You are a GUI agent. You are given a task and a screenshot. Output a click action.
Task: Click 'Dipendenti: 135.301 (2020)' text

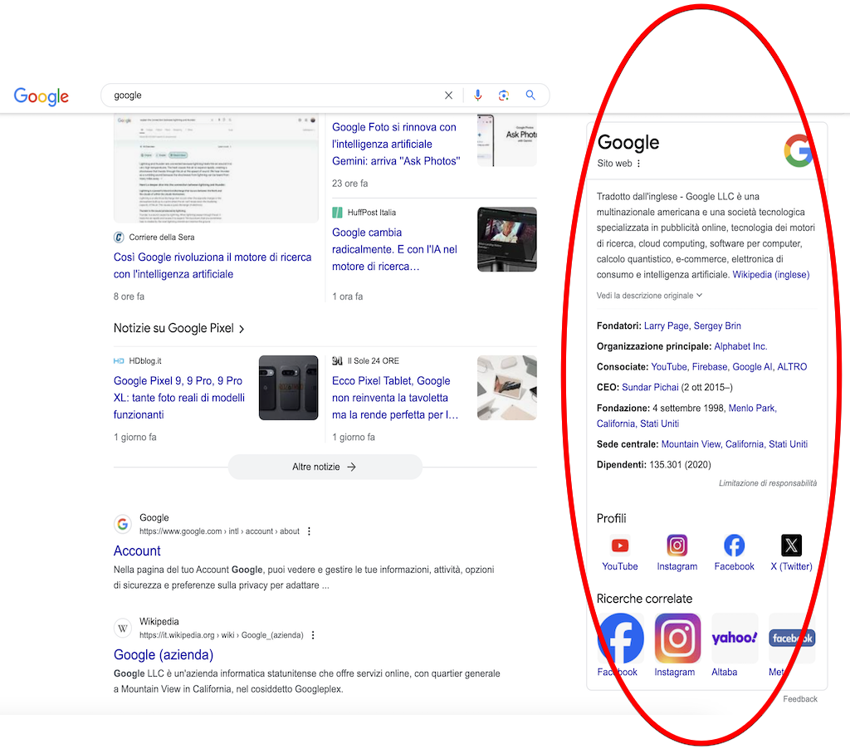click(x=654, y=465)
